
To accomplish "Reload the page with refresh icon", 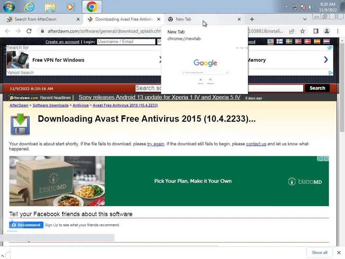I will click(x=29, y=31).
